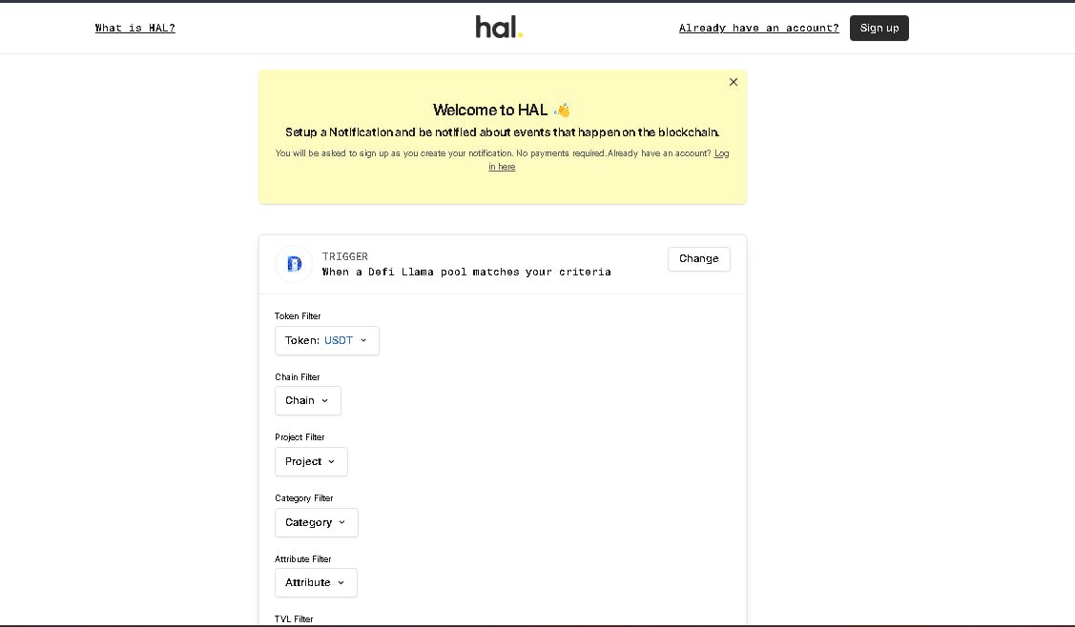Click the Attribute Filter label

pyautogui.click(x=303, y=559)
